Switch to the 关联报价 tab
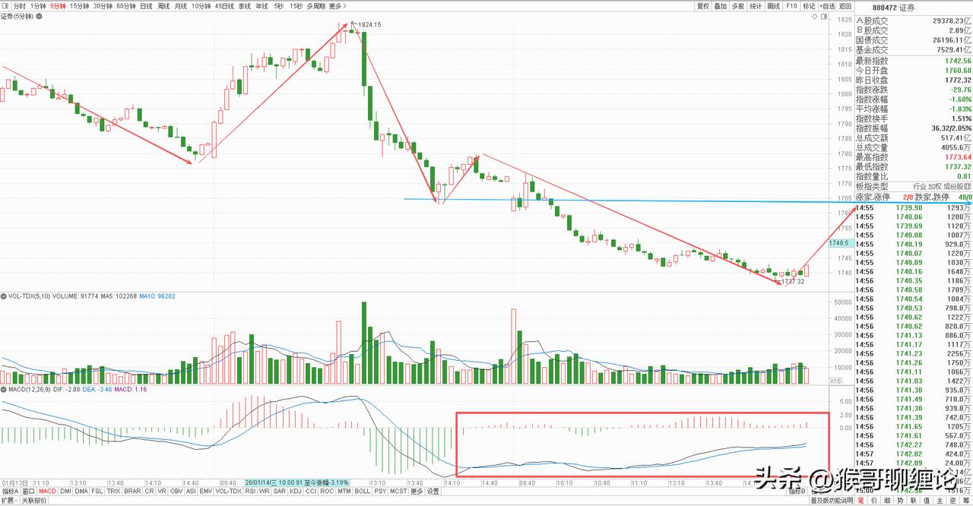 [x=34, y=501]
